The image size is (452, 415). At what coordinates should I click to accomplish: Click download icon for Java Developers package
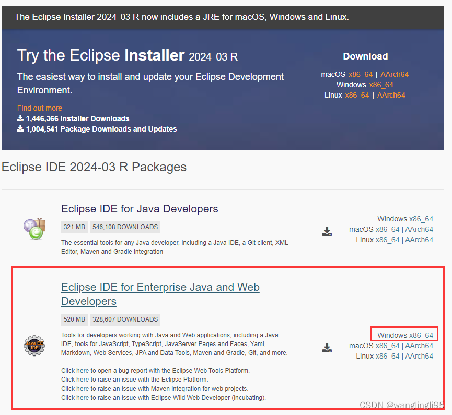[x=327, y=232]
